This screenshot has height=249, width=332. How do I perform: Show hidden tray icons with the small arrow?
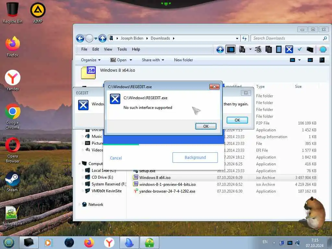pos(274,243)
